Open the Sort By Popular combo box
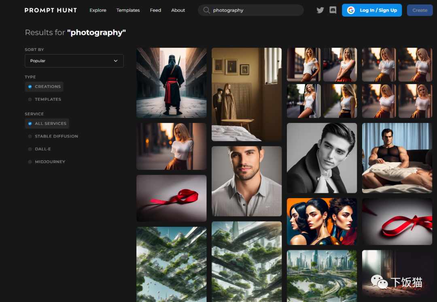The image size is (437, 302). pyautogui.click(x=74, y=61)
